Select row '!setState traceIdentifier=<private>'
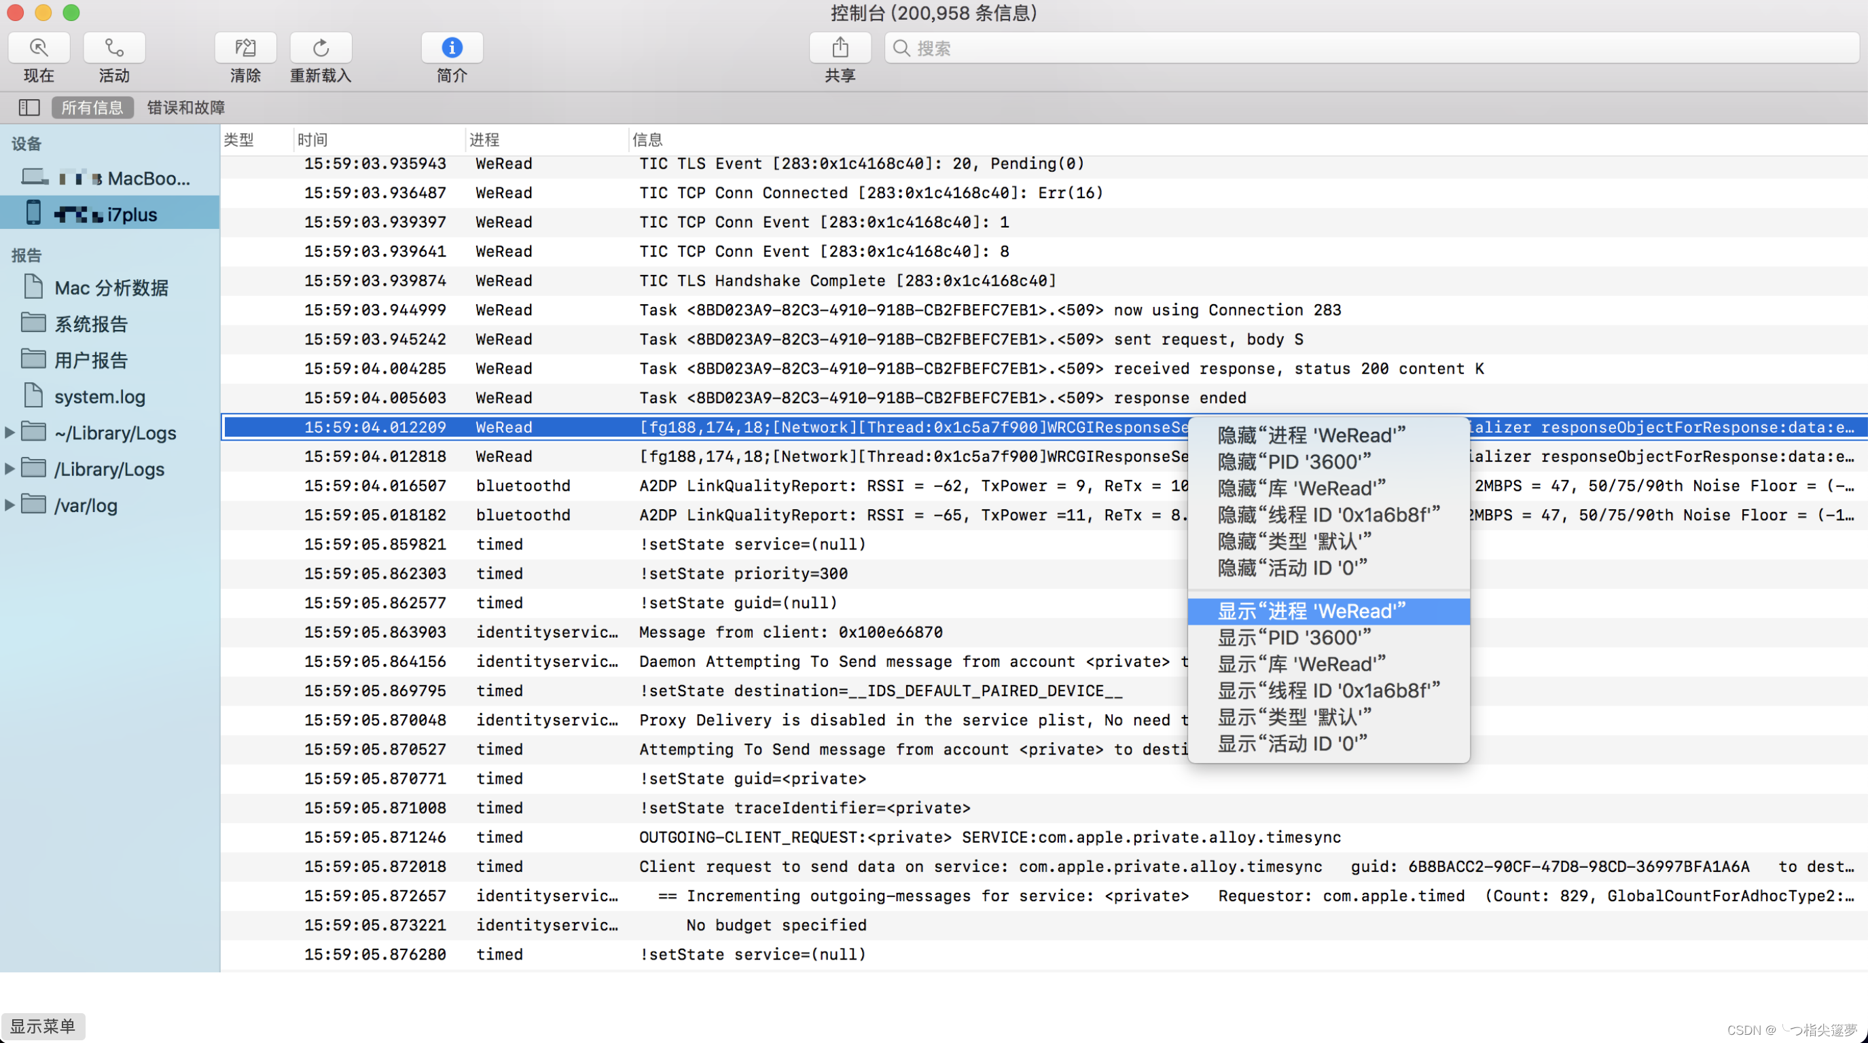Viewport: 1868px width, 1043px height. [x=1043, y=807]
